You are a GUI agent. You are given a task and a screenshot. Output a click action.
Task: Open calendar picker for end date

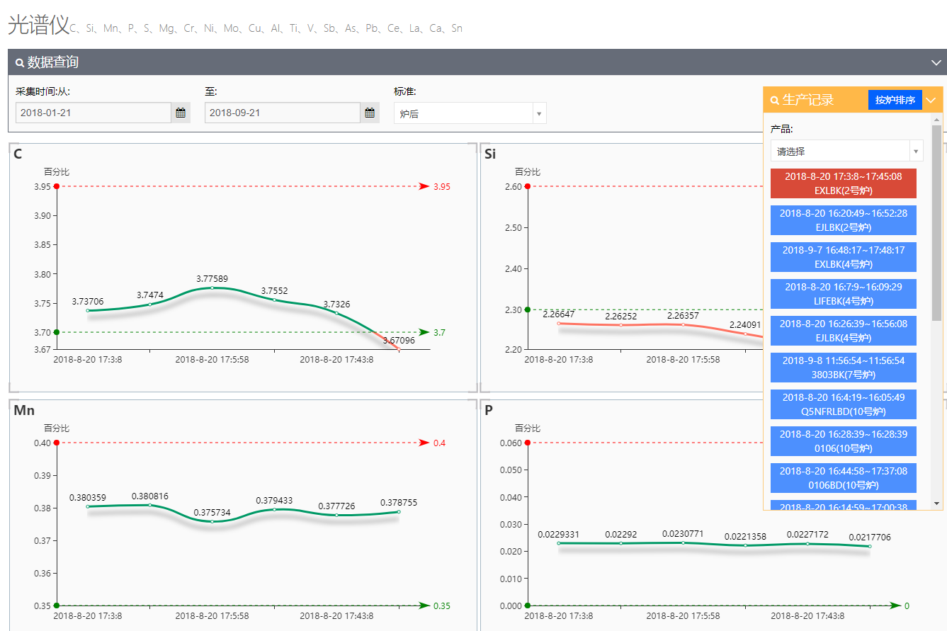point(370,113)
